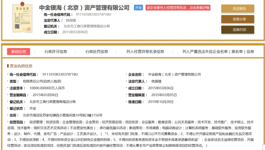Click the 经营范围 label
Screen dimensions: 265x150
coord(18,122)
